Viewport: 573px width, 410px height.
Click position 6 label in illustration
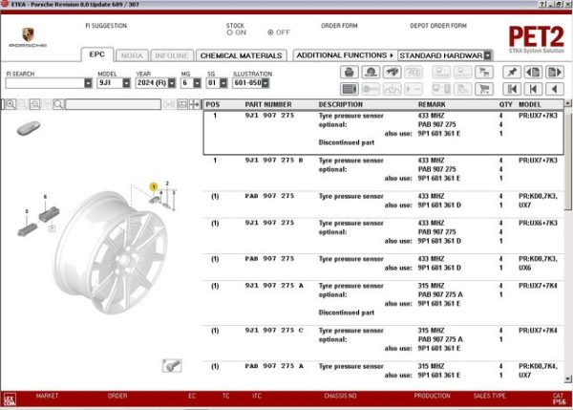point(45,197)
